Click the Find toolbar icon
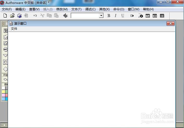This screenshot has width=184, height=128. point(65,16)
